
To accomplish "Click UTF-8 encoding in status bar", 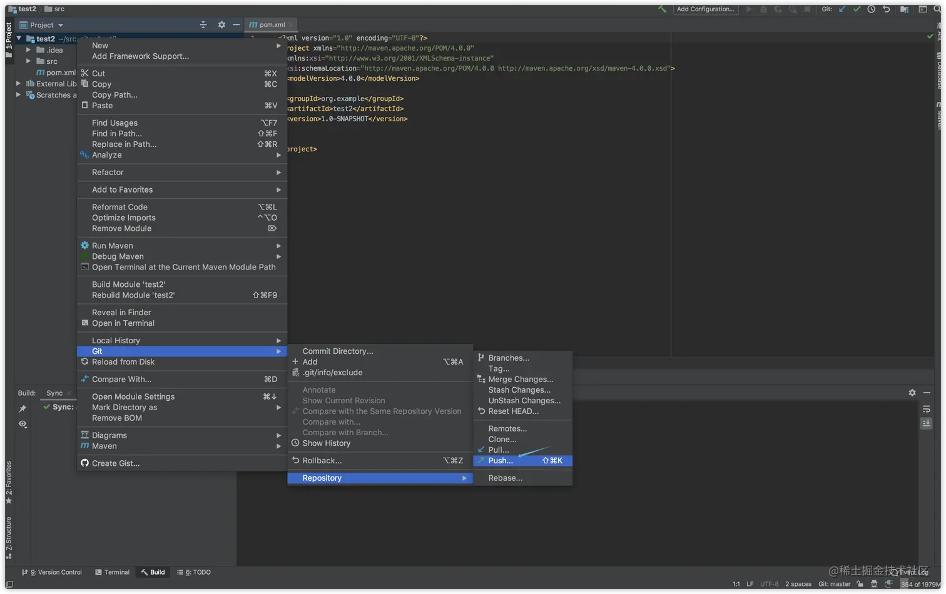I will click(769, 584).
